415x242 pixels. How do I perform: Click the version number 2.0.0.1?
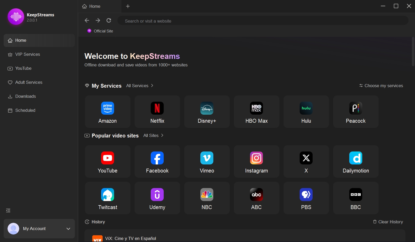click(x=32, y=20)
